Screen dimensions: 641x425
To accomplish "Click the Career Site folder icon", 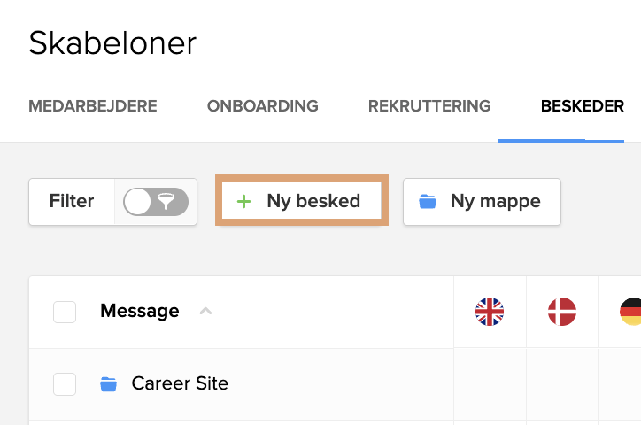I will [x=108, y=384].
